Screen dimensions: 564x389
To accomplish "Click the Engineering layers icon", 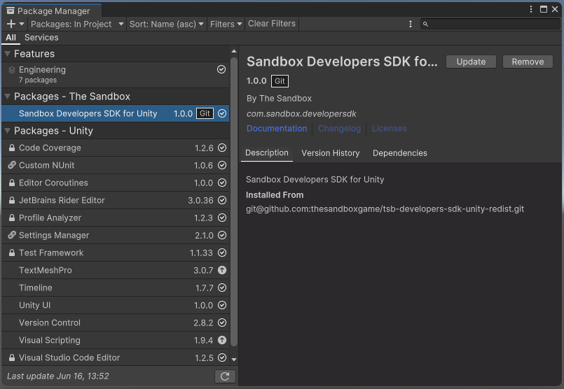I will tap(12, 70).
